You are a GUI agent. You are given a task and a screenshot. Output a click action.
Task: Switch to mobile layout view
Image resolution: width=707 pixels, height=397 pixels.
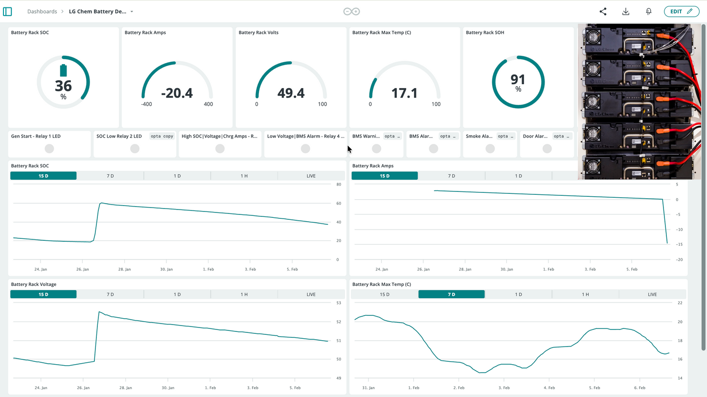coord(356,11)
